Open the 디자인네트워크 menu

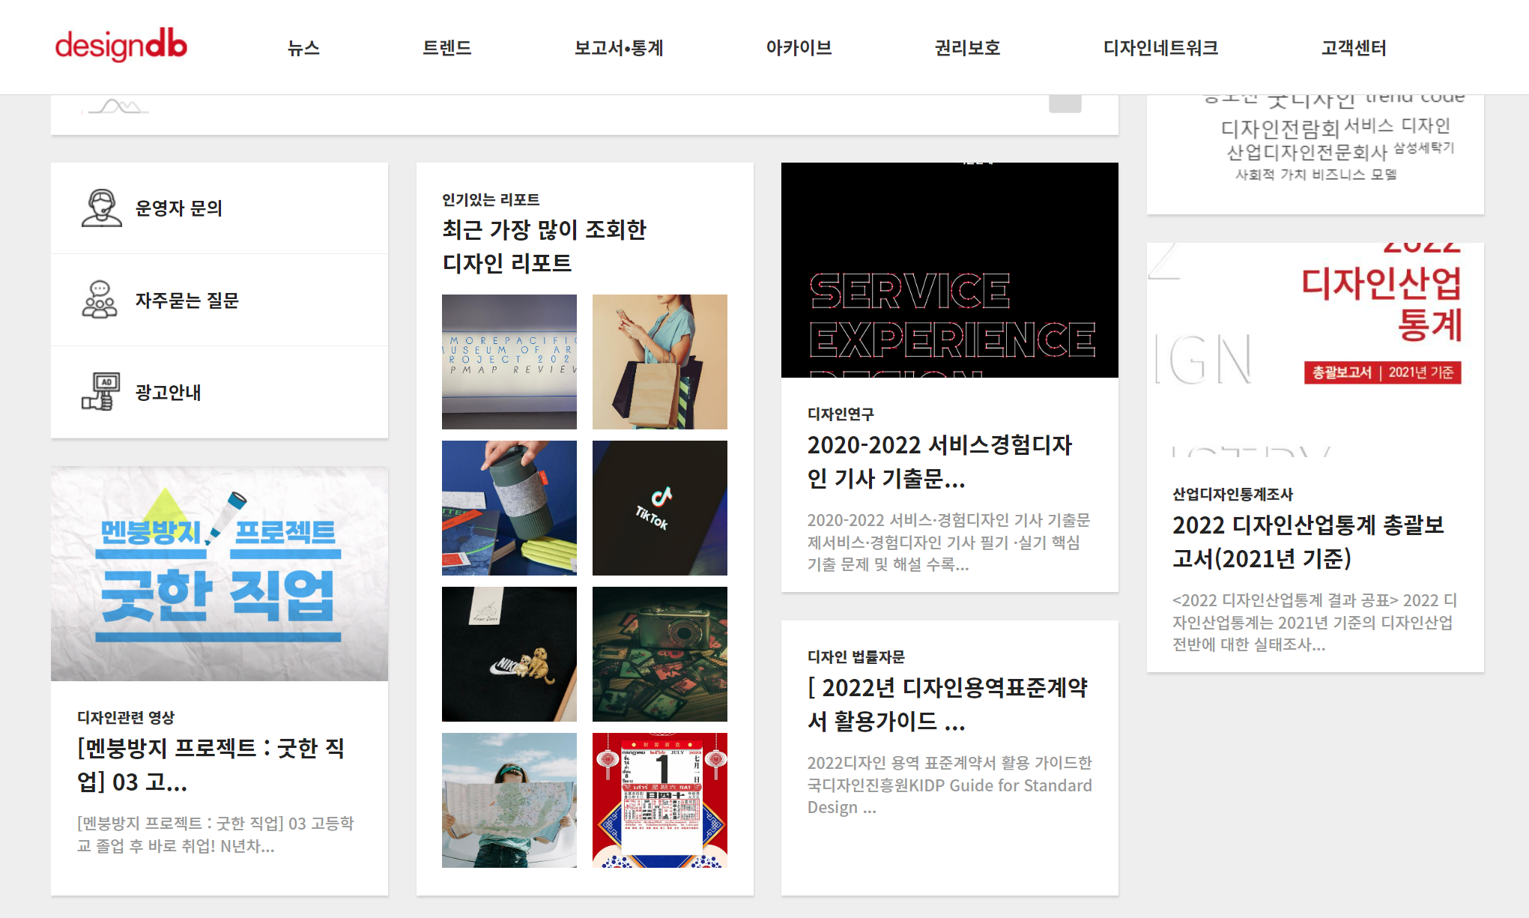[1160, 48]
